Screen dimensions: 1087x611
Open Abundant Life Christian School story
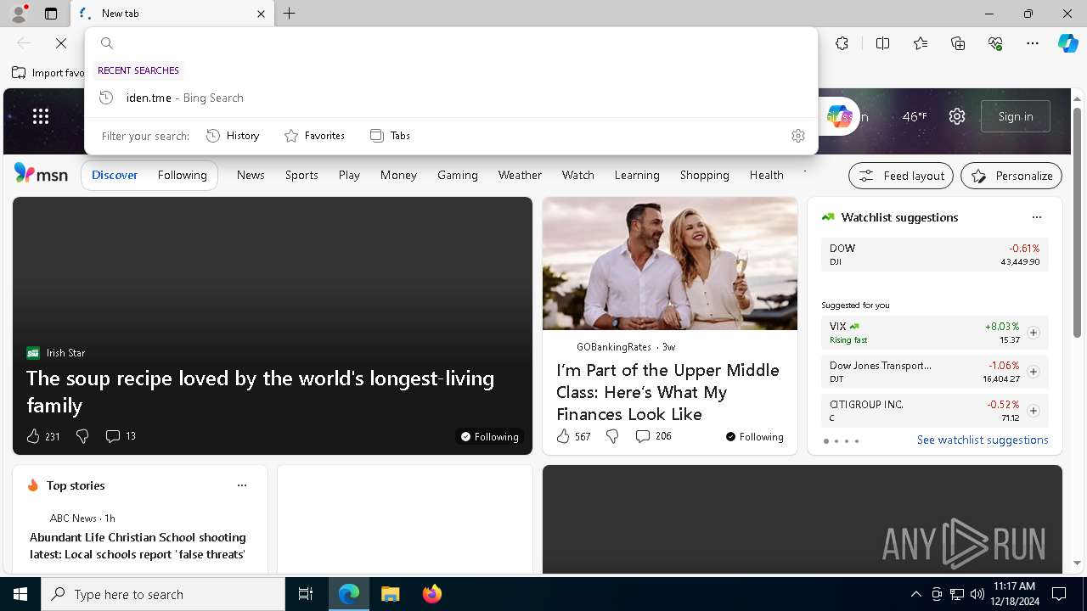[138, 546]
